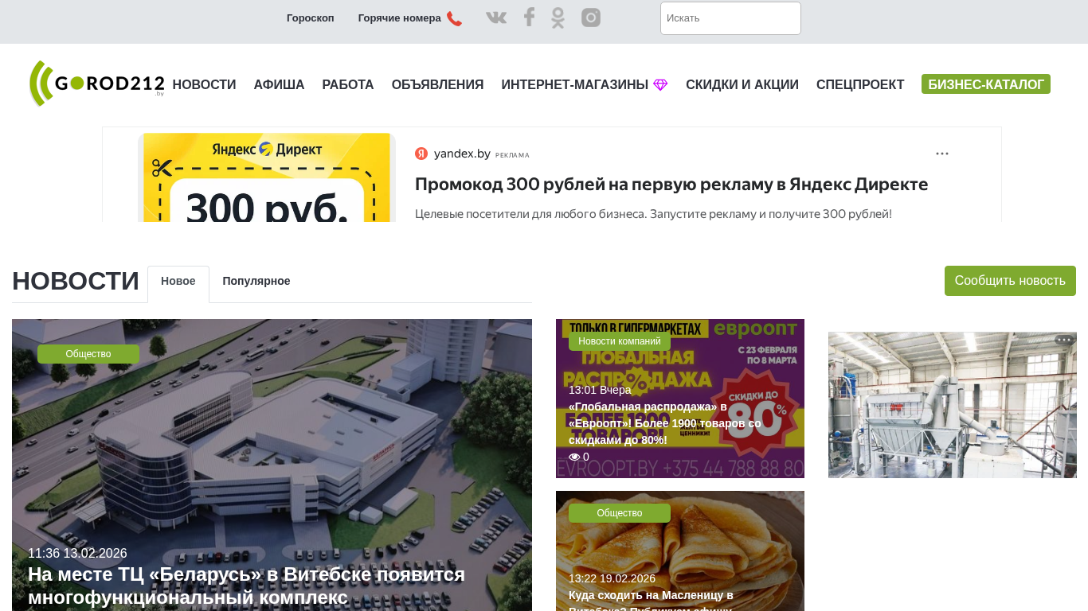This screenshot has width=1088, height=611.
Task: Click the Yandex favicon in ad
Action: pyautogui.click(x=421, y=154)
